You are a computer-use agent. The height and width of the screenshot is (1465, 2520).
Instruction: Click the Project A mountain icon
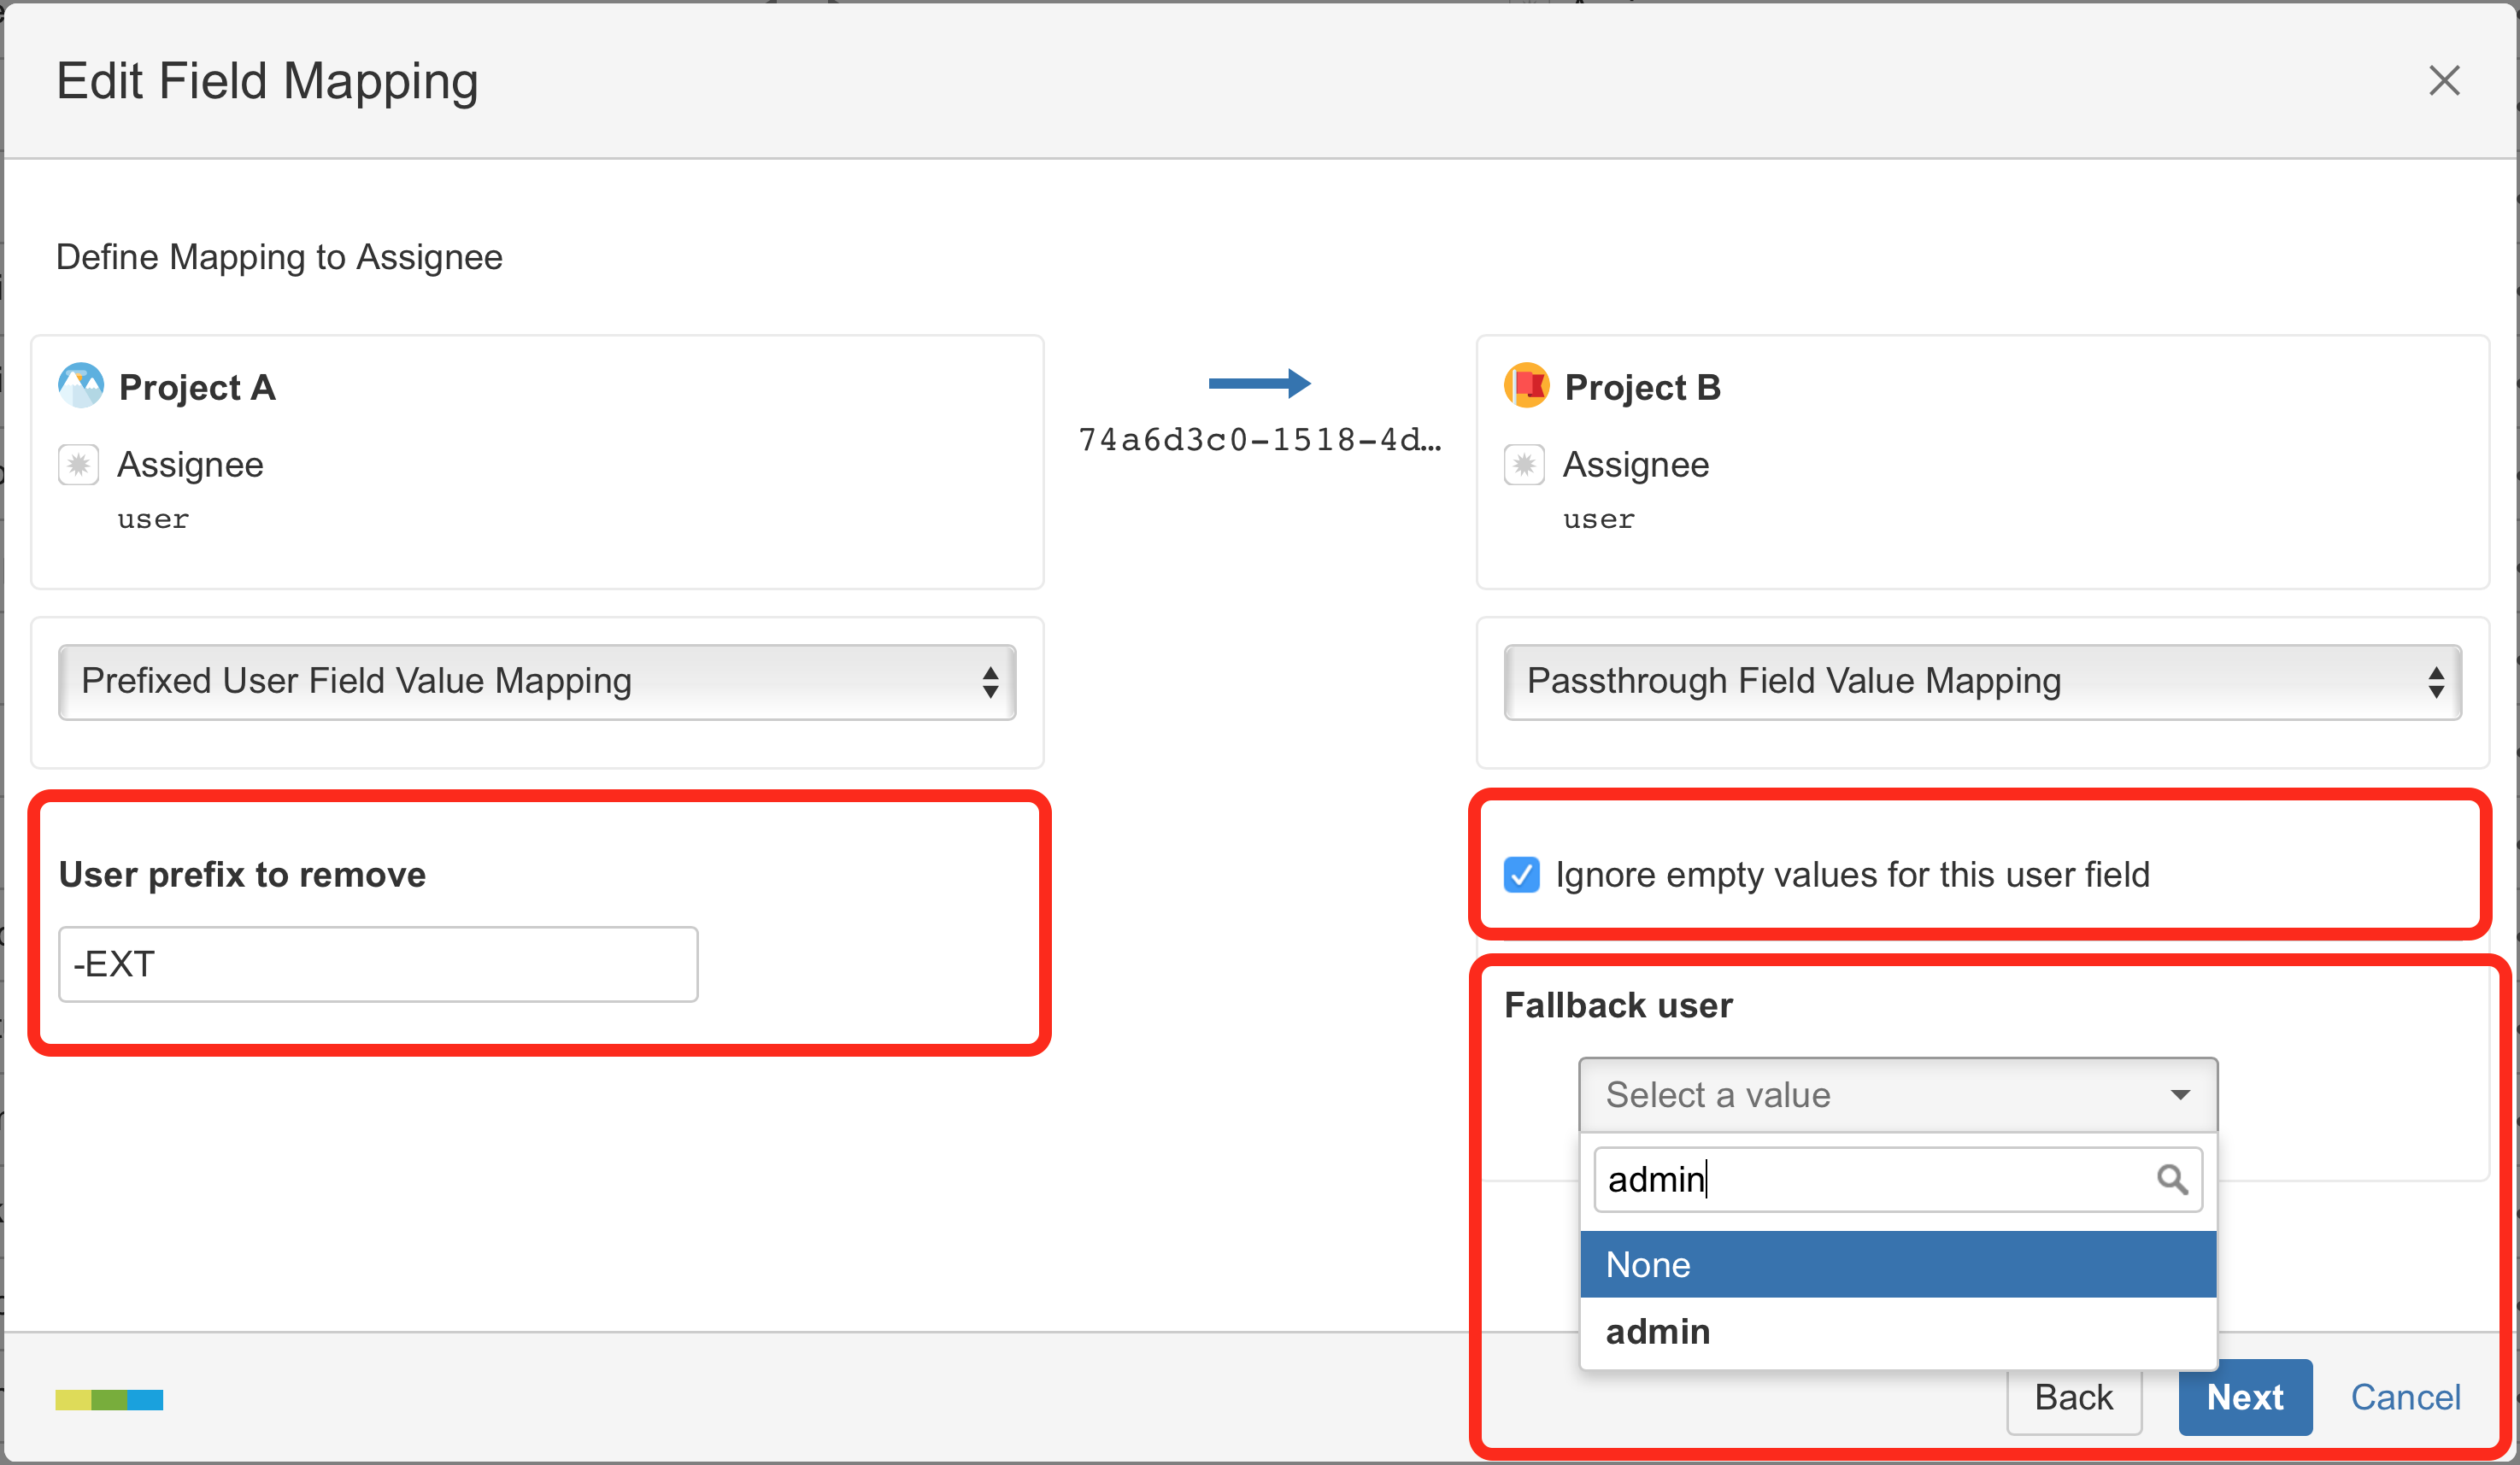pyautogui.click(x=81, y=384)
